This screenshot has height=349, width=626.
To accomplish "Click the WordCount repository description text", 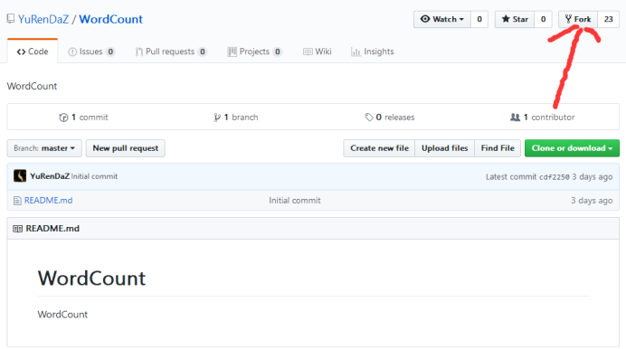I will click(x=32, y=86).
